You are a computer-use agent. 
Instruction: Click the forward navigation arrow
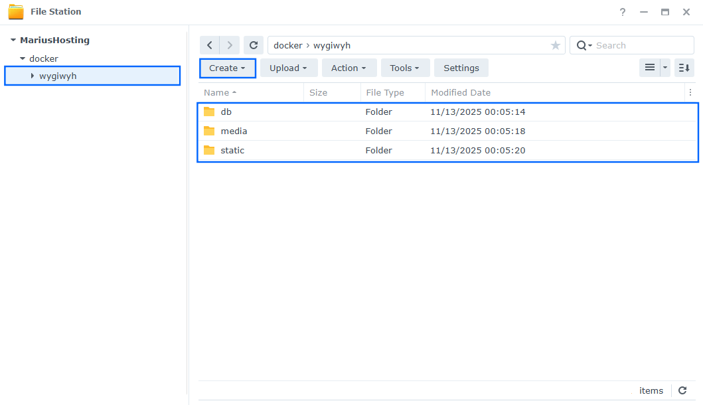229,44
